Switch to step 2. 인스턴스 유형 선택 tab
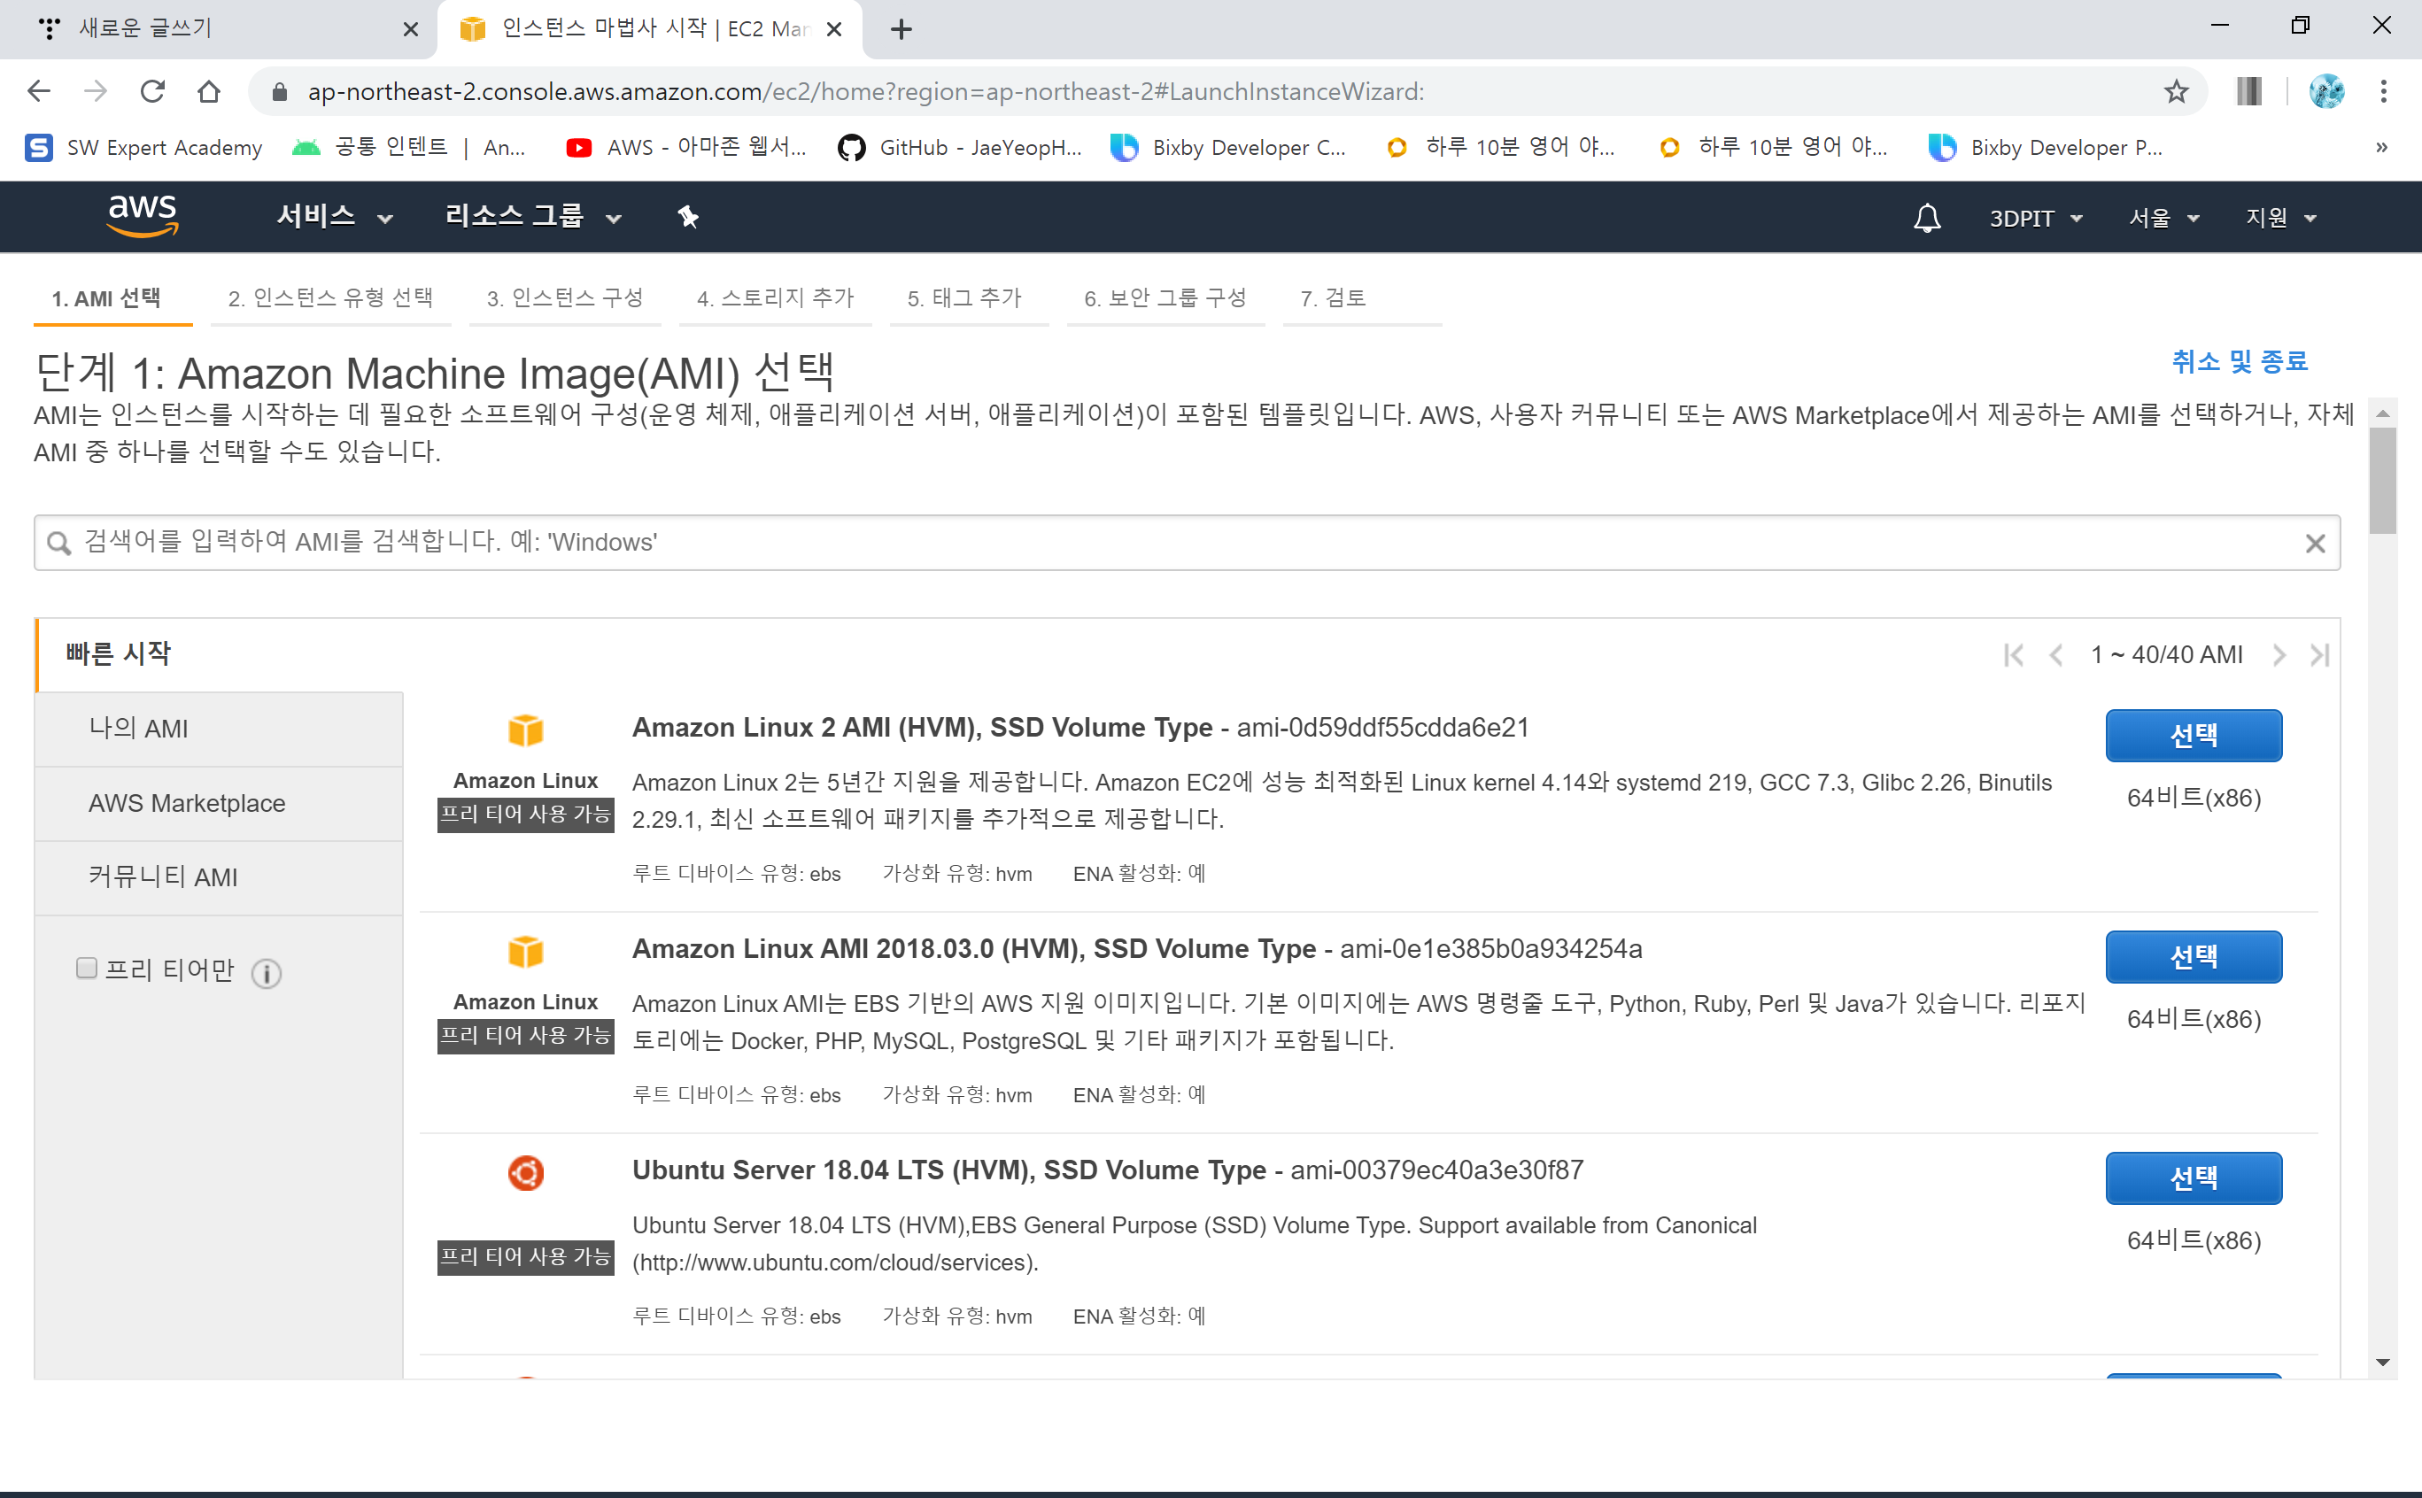Image resolution: width=2422 pixels, height=1498 pixels. click(330, 298)
